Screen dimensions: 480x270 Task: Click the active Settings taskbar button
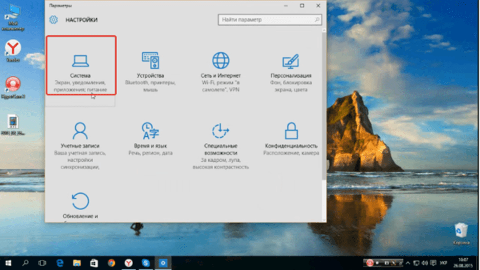(163, 263)
